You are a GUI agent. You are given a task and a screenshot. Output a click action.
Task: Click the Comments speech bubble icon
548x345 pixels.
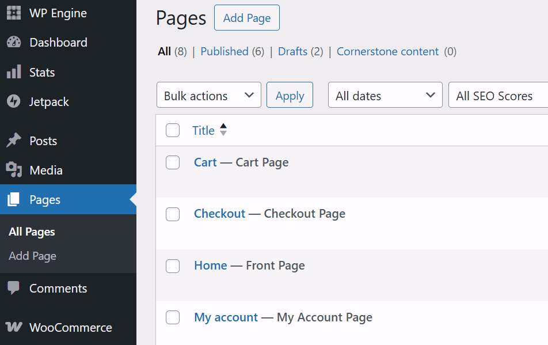(14, 288)
